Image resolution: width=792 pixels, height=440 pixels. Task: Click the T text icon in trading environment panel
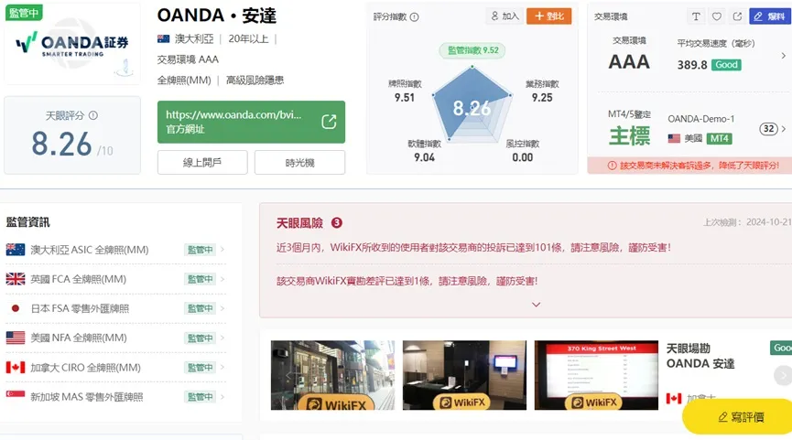(696, 16)
